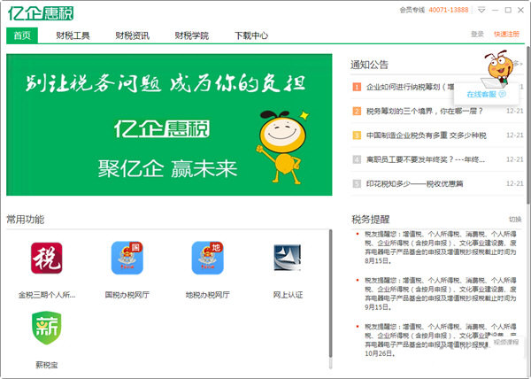The width and height of the screenshot is (531, 379).
Task: Click the main window vertical scrollbar
Action: 528,126
